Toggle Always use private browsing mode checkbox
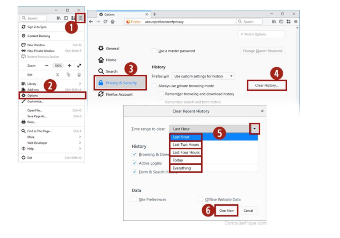 coord(154,86)
